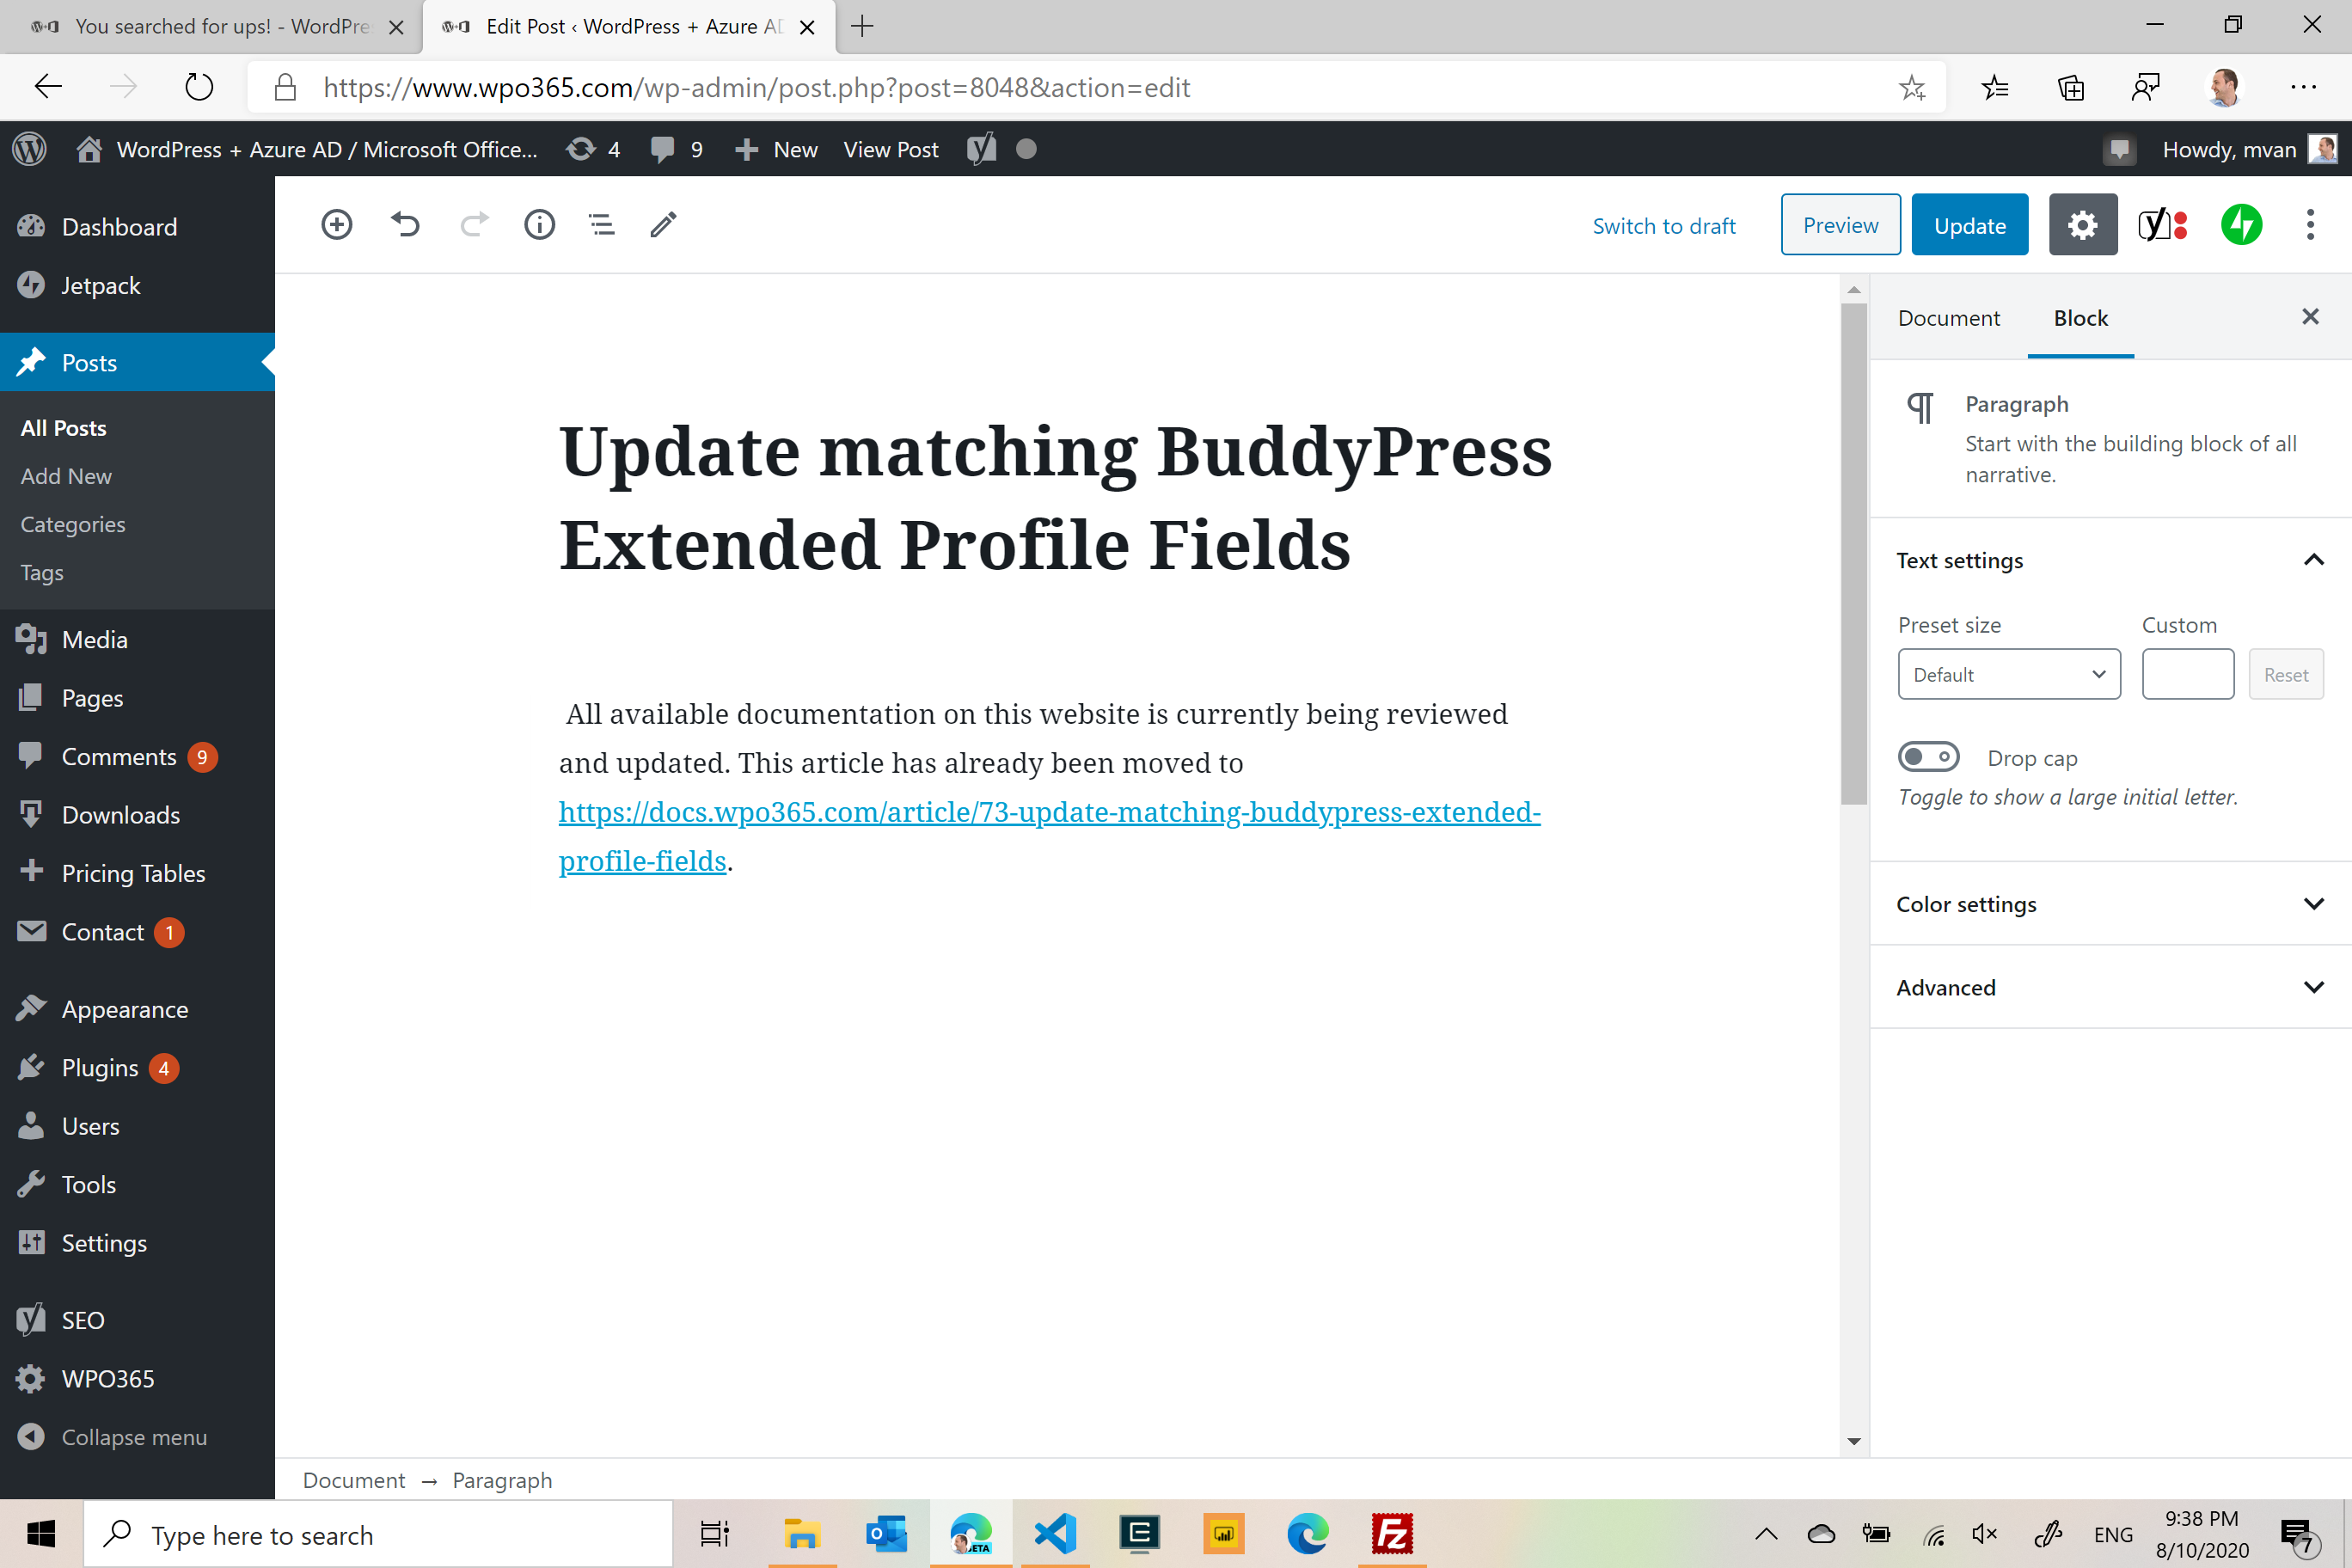Go to Add New post
This screenshot has height=1568, width=2352.
[66, 476]
